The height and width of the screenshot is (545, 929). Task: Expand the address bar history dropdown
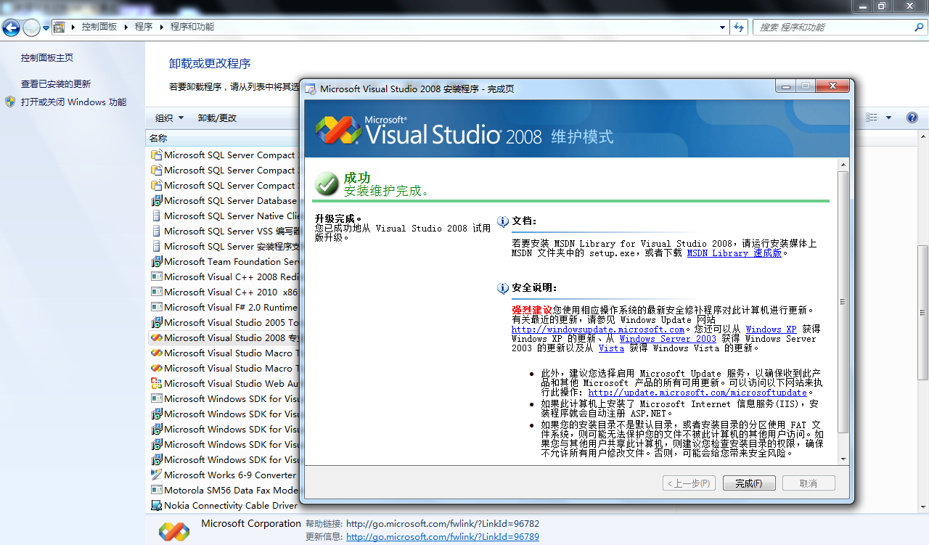(722, 27)
